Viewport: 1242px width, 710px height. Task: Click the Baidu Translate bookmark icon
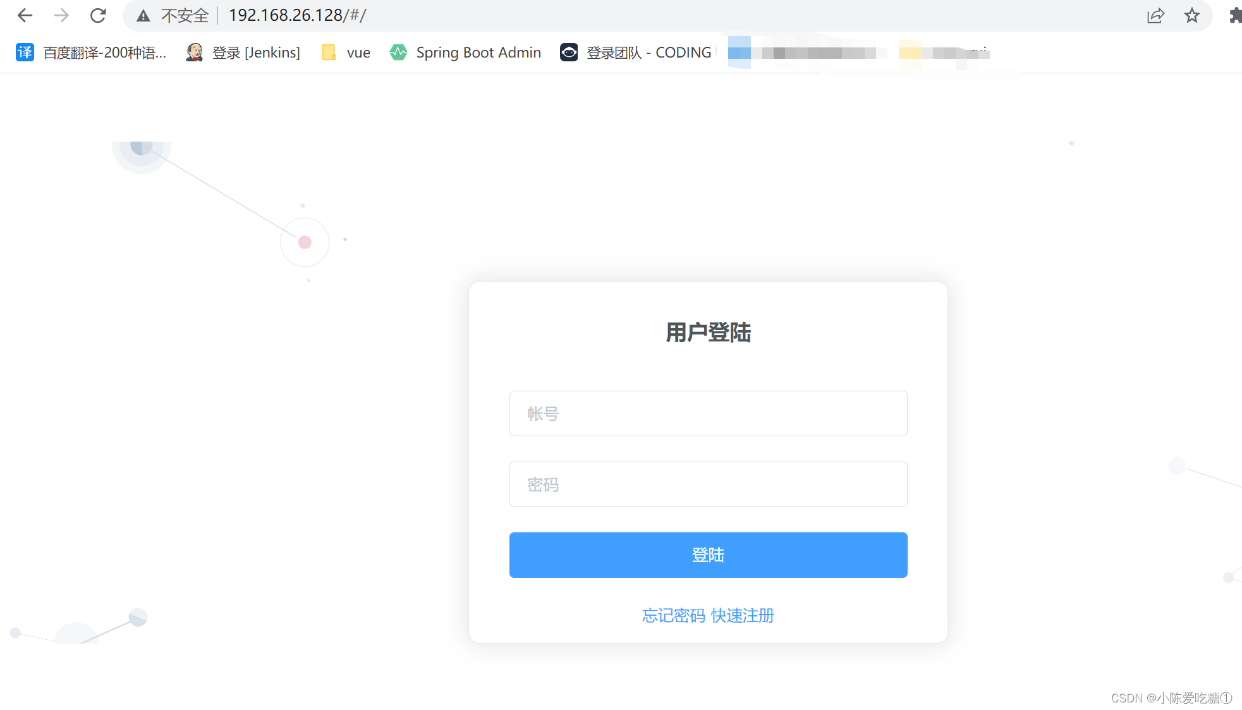25,52
